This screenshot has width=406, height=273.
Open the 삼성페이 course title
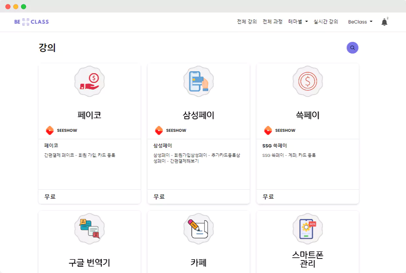point(199,115)
